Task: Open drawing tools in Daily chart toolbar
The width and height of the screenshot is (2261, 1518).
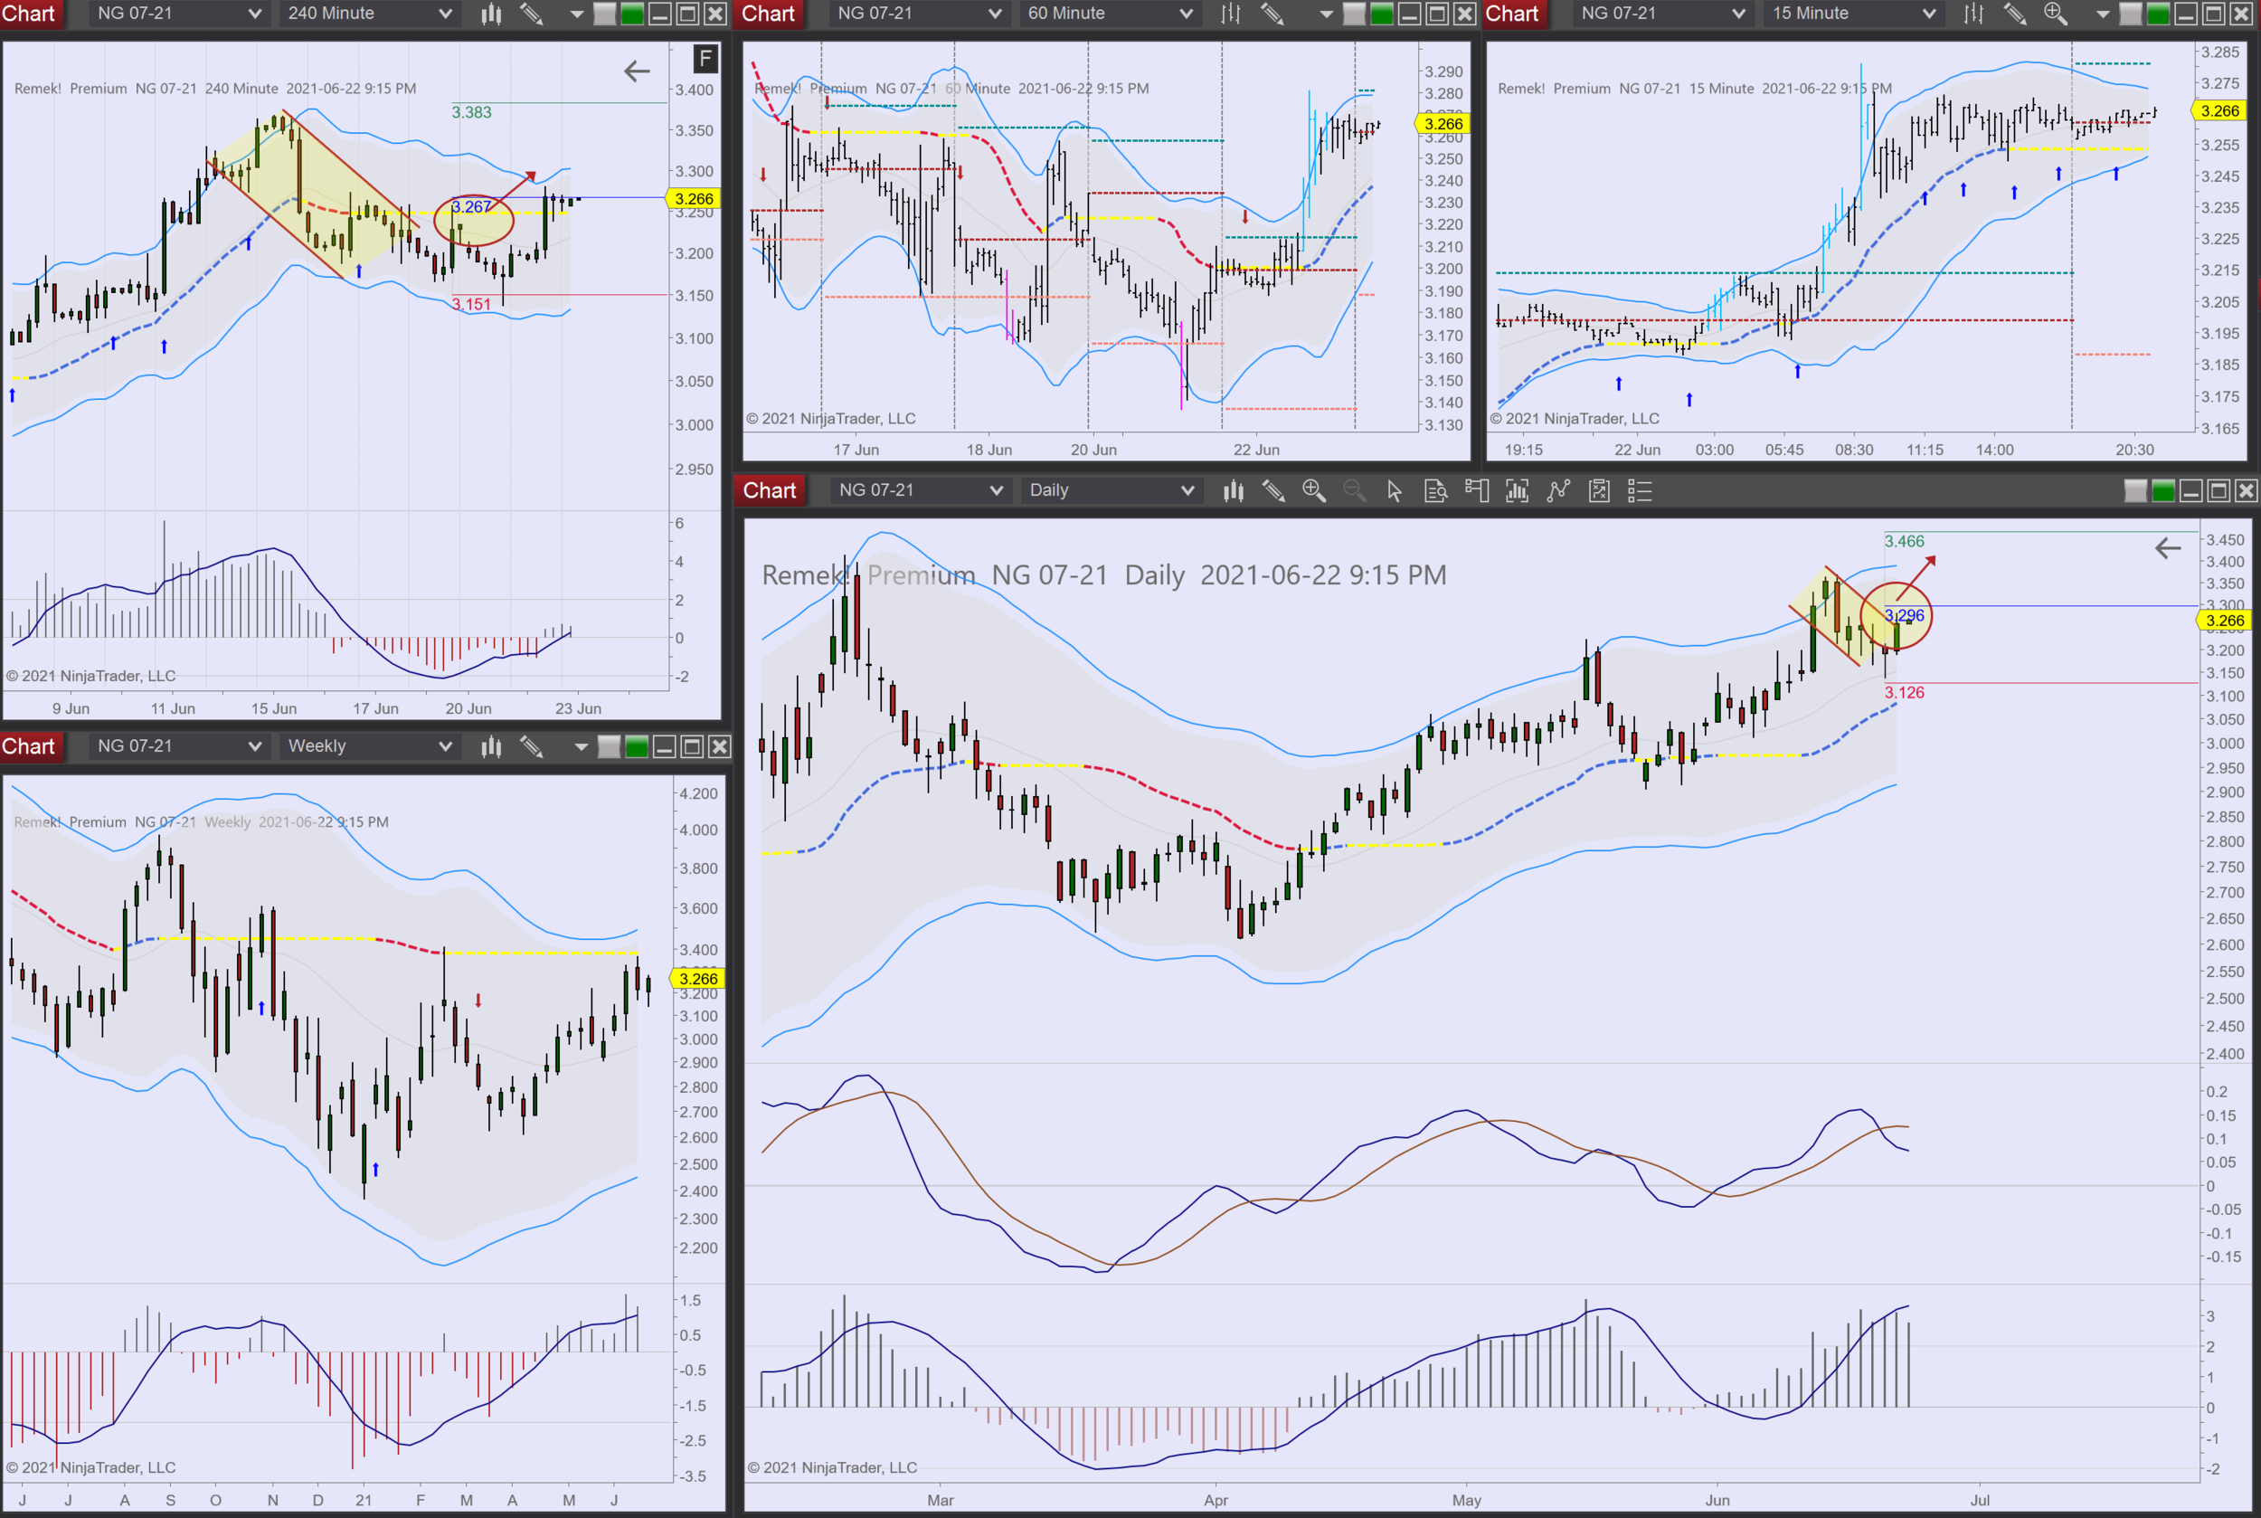Action: click(x=1273, y=491)
